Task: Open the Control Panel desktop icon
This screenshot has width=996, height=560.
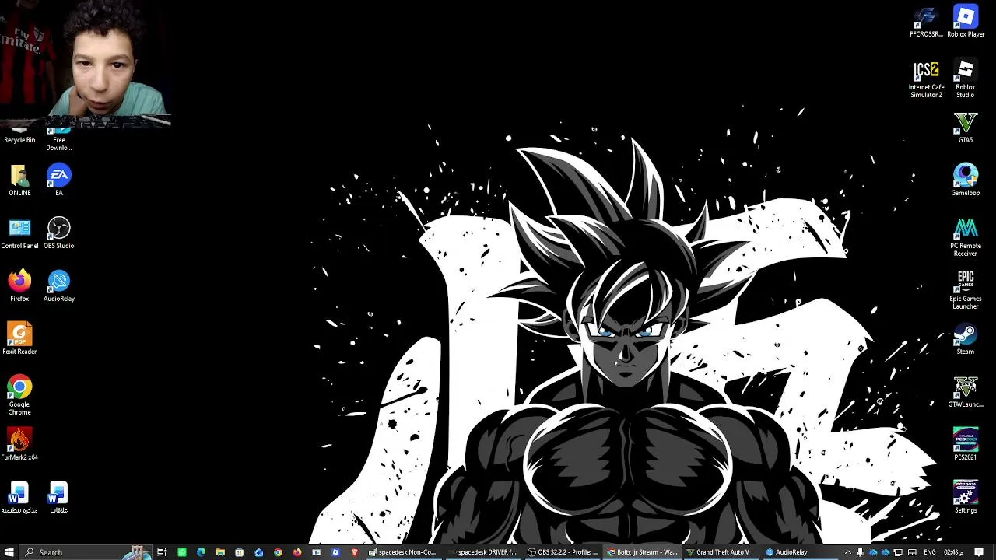Action: tap(19, 233)
